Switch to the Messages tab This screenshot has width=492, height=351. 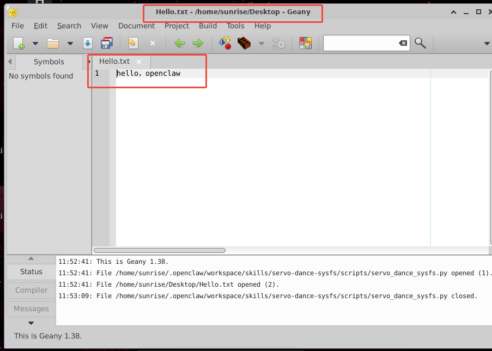pos(31,308)
